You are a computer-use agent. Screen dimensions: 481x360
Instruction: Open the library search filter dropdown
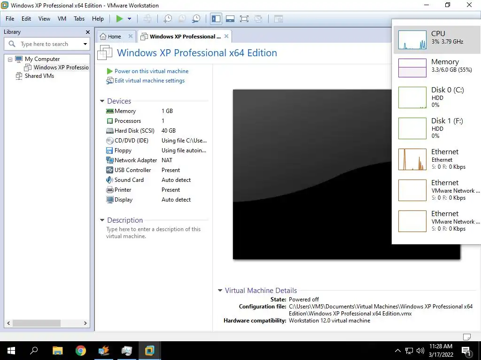pyautogui.click(x=85, y=44)
